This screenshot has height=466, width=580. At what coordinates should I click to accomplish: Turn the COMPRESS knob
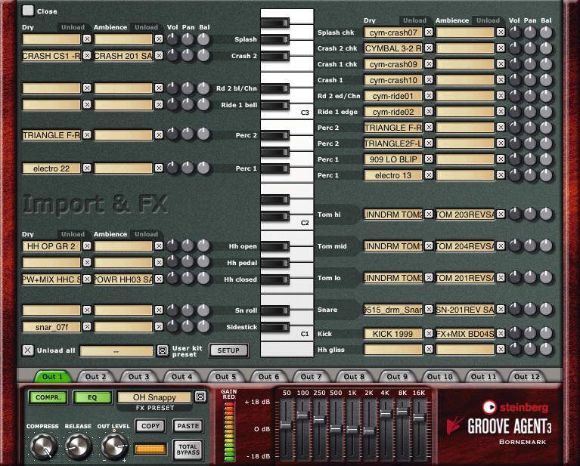point(43,446)
